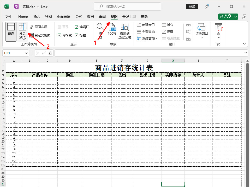Select the 备注 header cell

(227, 75)
